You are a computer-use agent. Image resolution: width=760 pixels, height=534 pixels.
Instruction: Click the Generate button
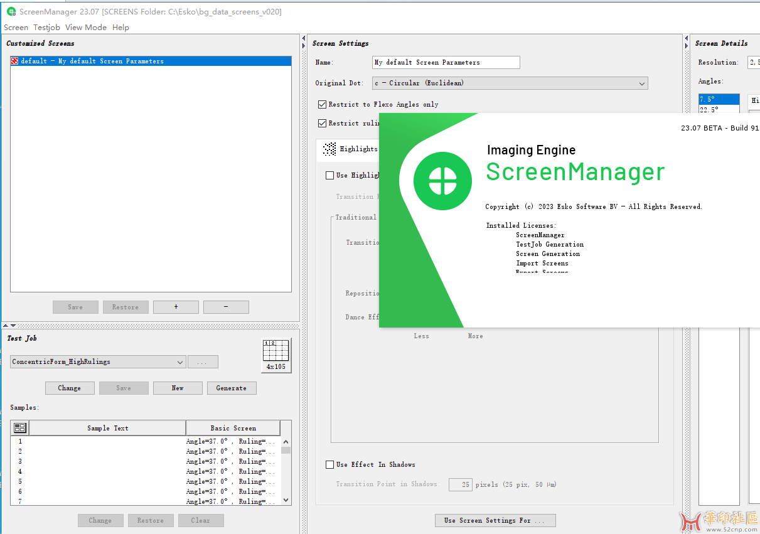(232, 388)
